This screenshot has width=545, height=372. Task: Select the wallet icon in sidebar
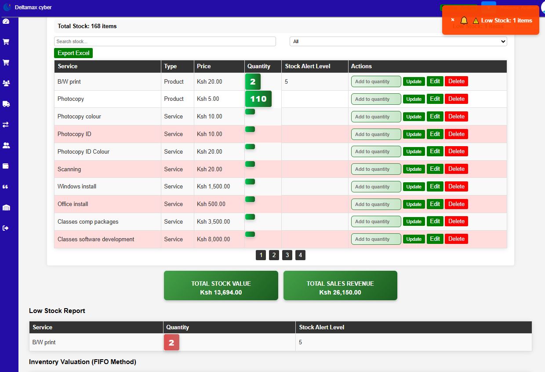[x=6, y=166]
